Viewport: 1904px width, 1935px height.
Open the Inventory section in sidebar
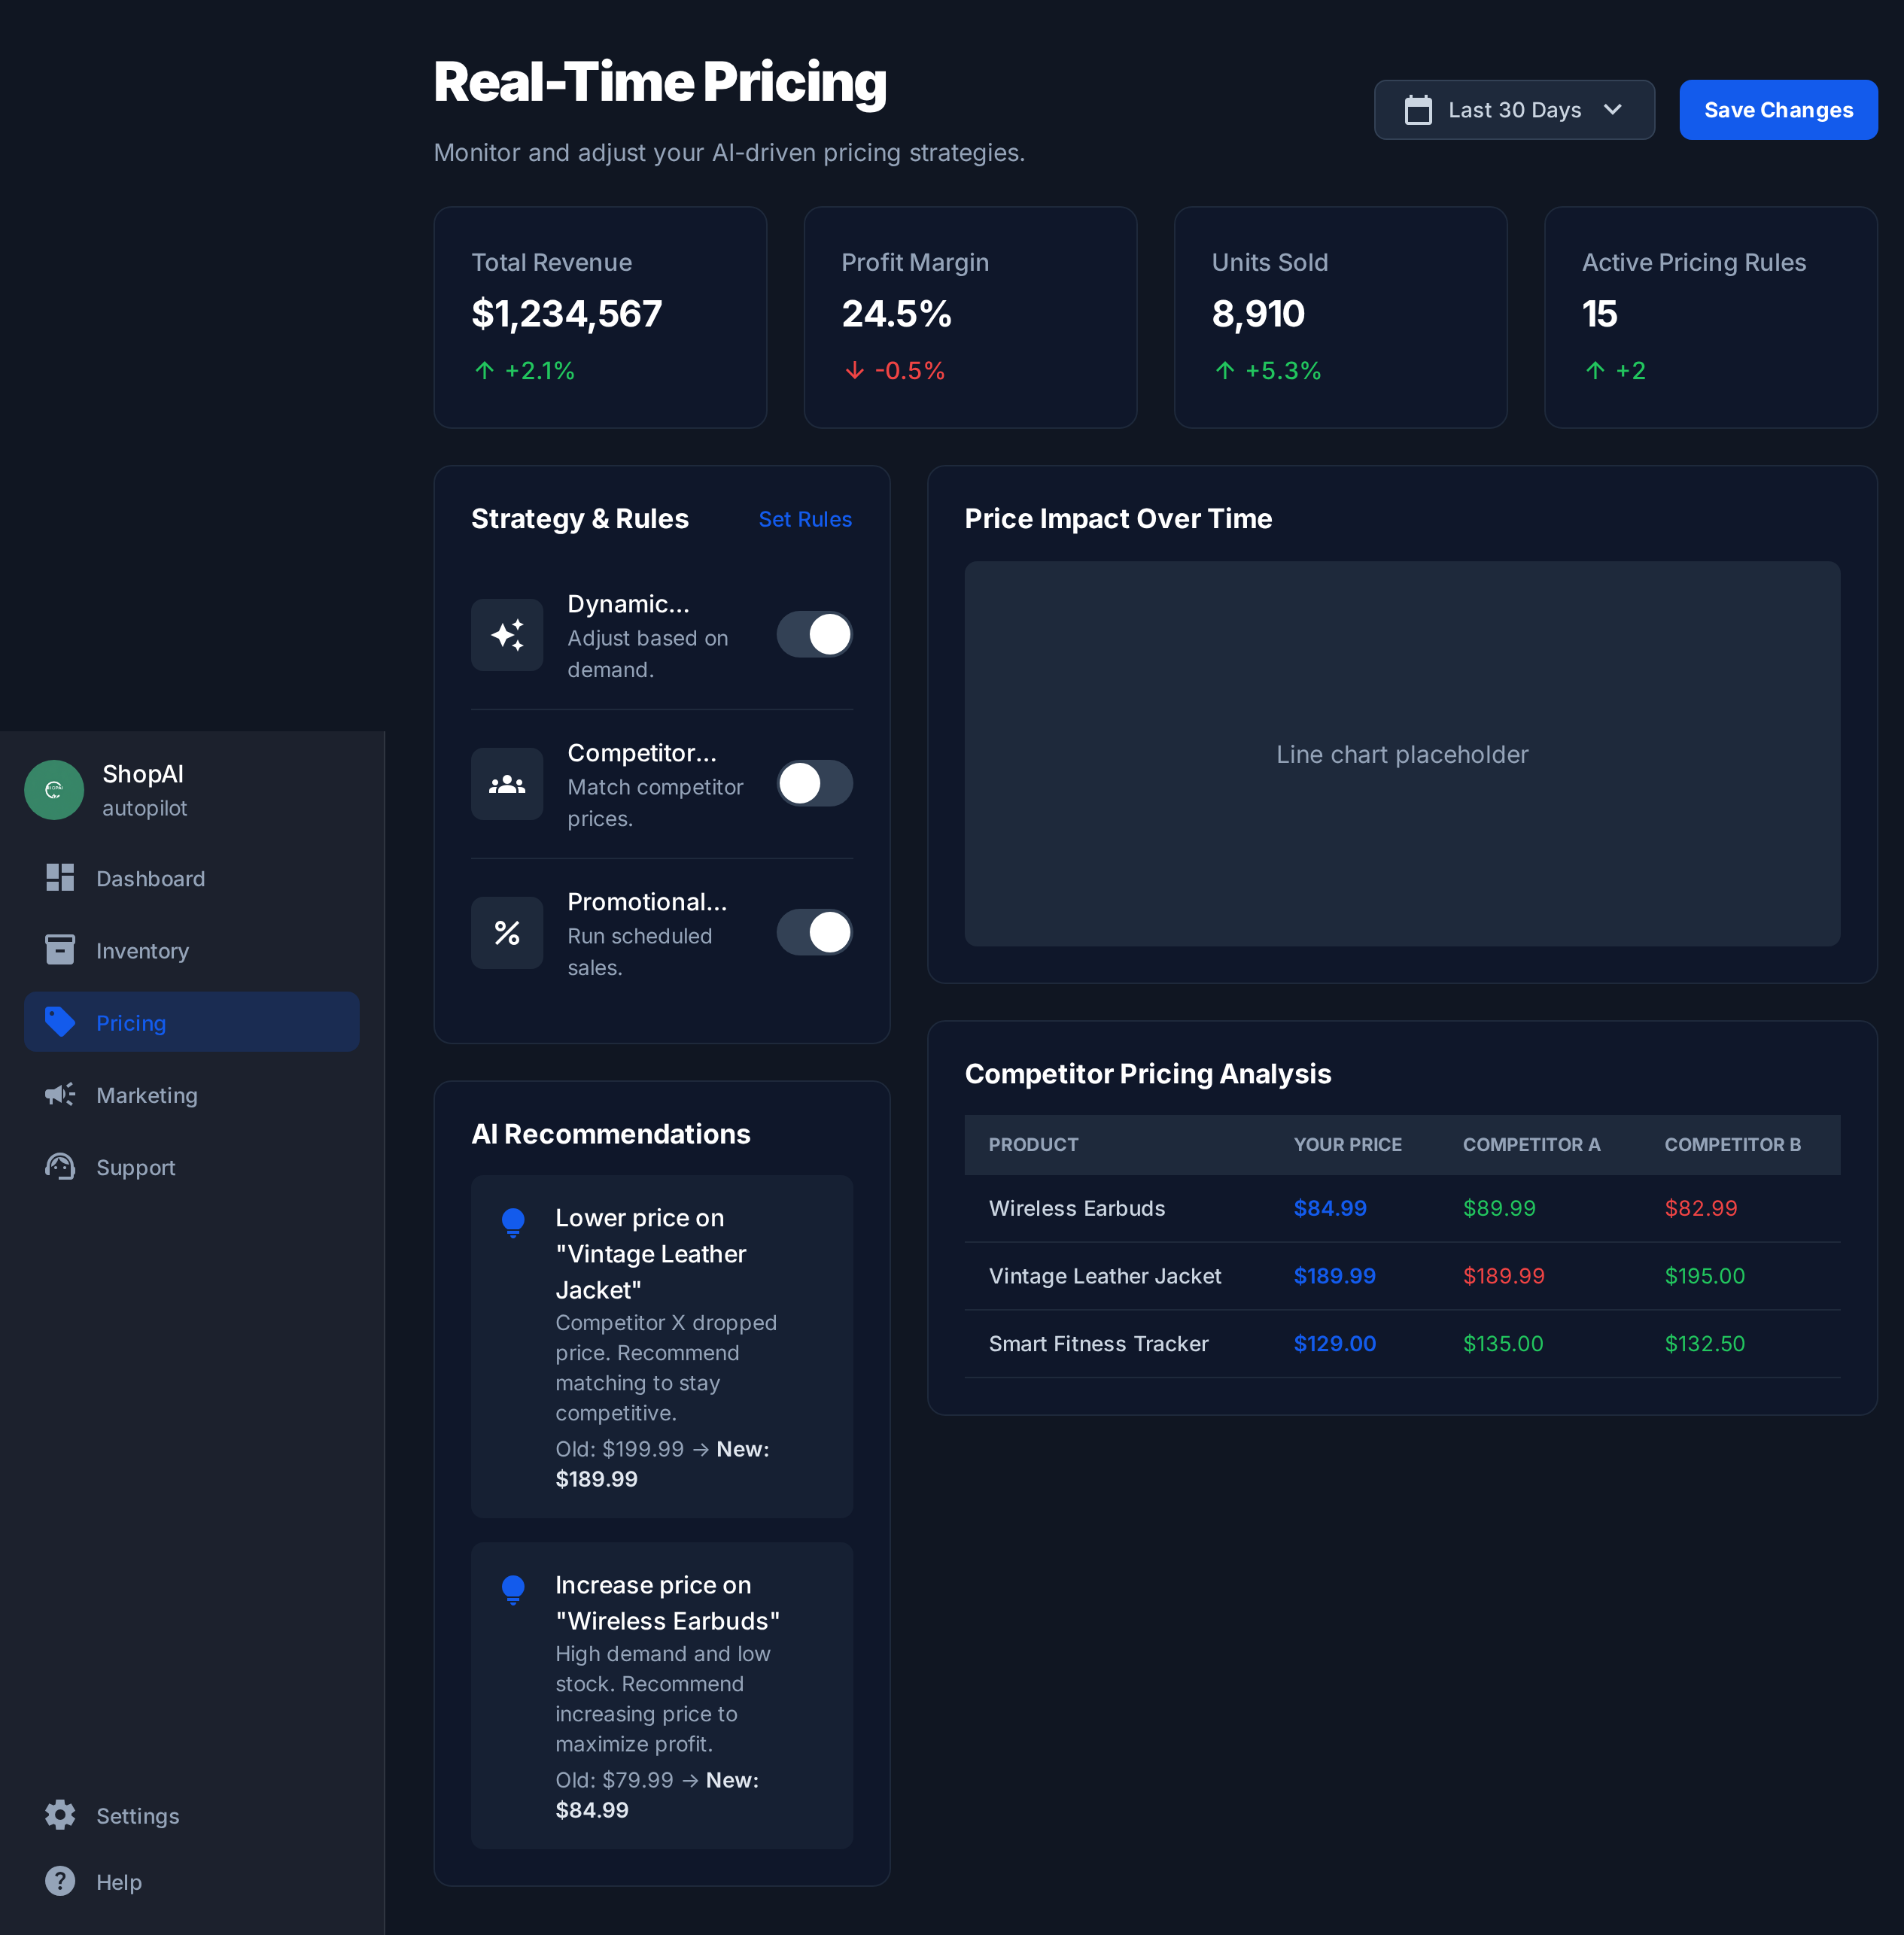142,950
